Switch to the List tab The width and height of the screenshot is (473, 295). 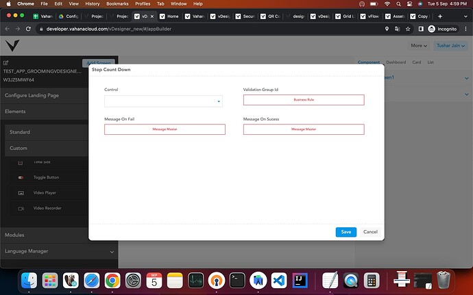tap(430, 62)
